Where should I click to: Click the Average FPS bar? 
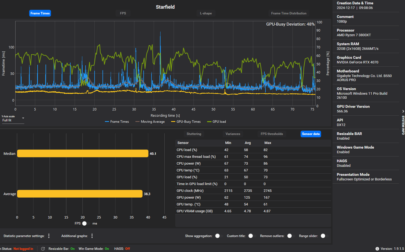(80, 194)
